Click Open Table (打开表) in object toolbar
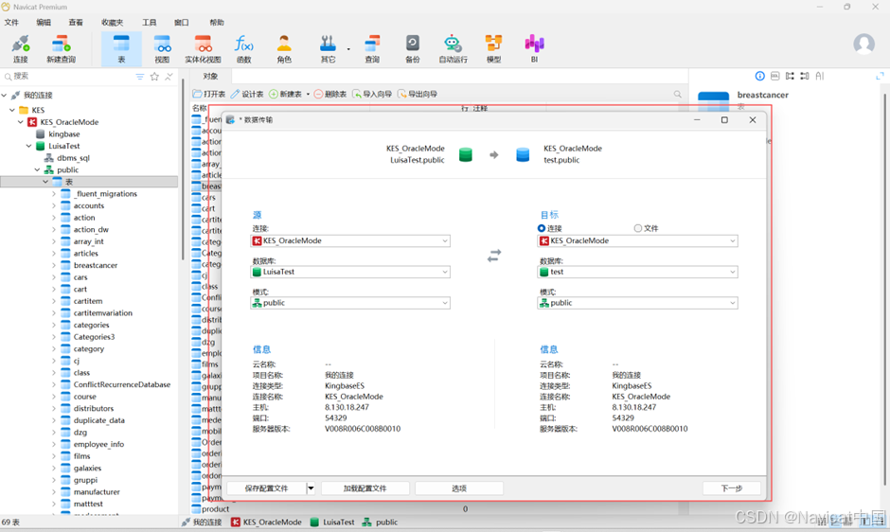Viewport: 890px width, 532px height. [209, 95]
